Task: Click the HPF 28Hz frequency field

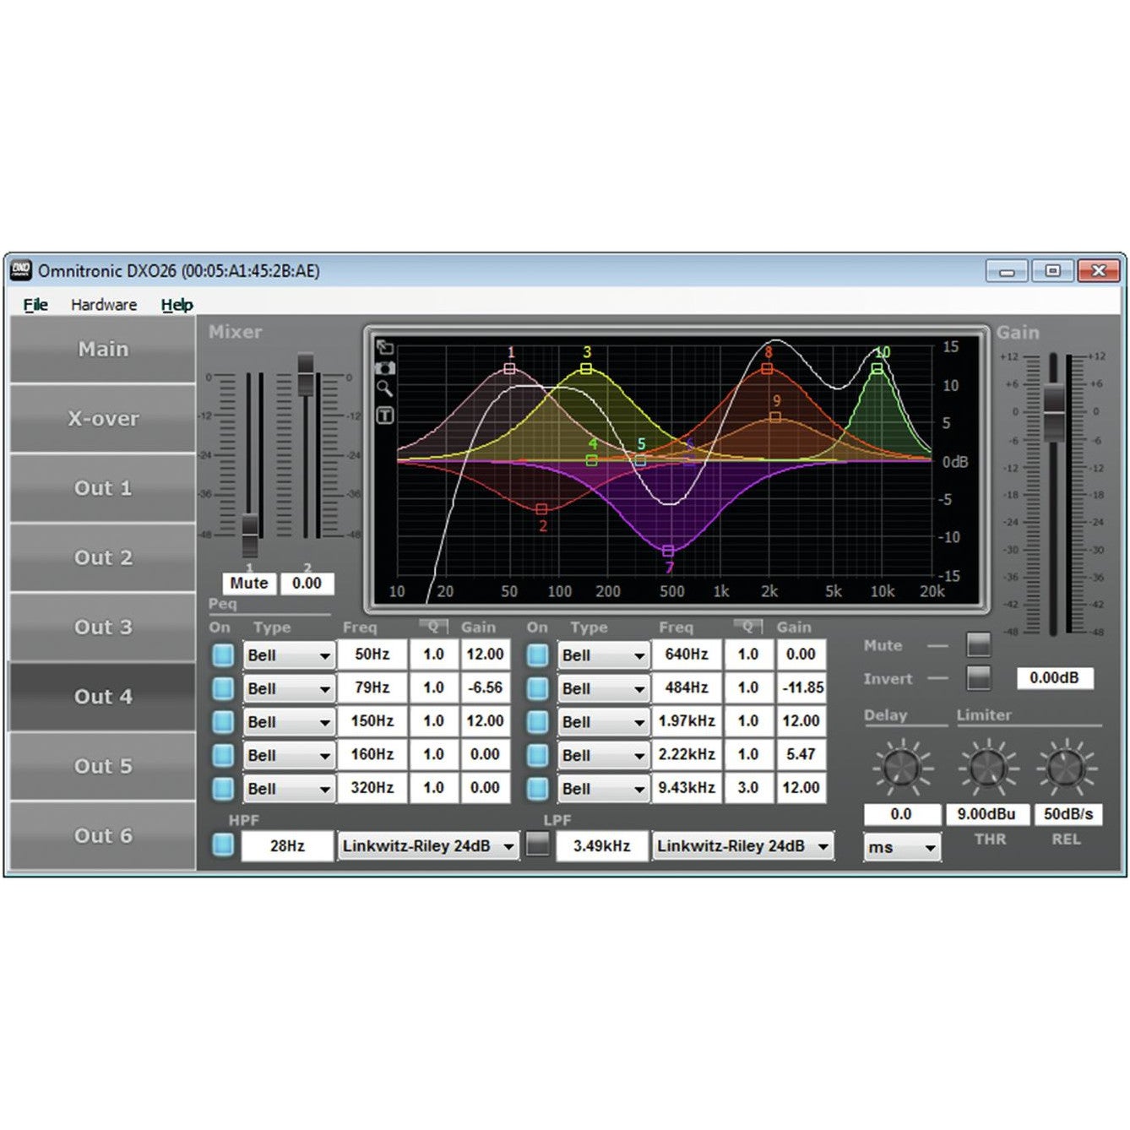Action: tap(287, 845)
